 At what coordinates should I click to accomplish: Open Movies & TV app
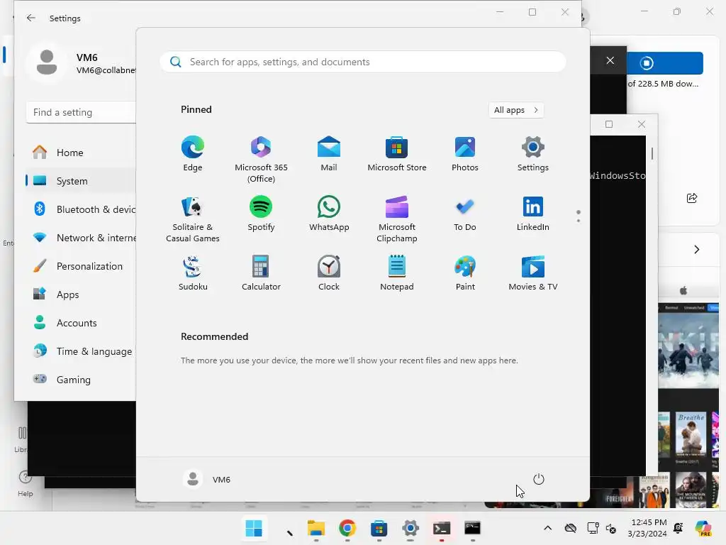tap(533, 273)
